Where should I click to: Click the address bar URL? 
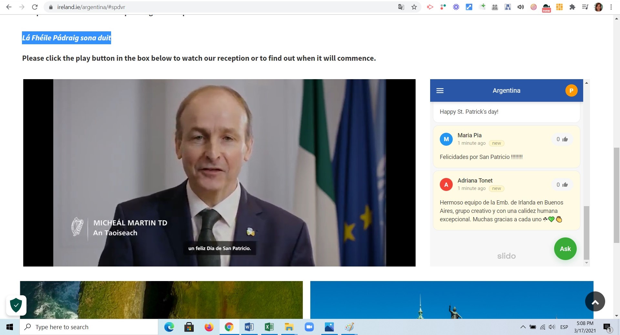coord(91,7)
